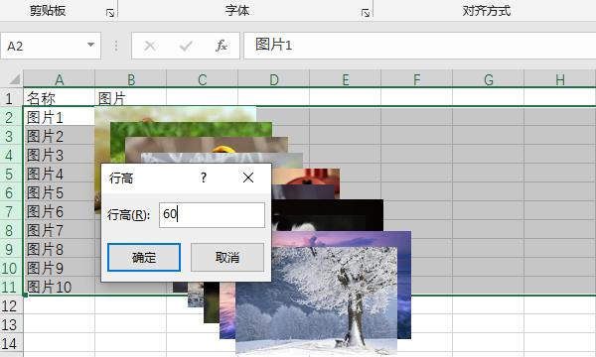Select row 11 header
596x357 pixels.
pyautogui.click(x=11, y=286)
